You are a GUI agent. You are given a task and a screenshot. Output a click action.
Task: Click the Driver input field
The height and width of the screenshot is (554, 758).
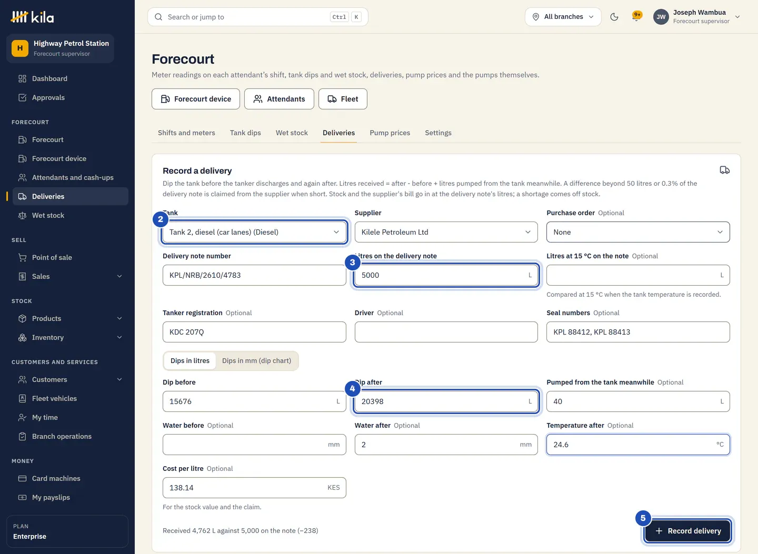(446, 332)
